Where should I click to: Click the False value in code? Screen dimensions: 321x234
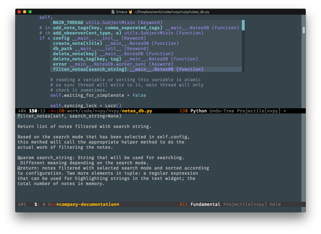(139, 95)
